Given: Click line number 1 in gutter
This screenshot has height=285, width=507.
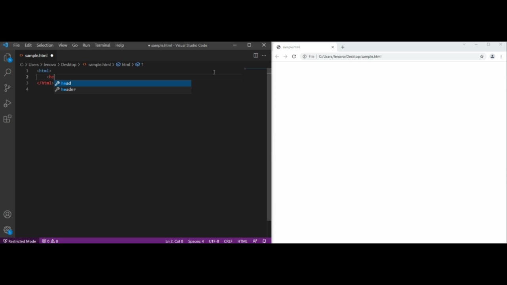Looking at the screenshot, I should [x=27, y=71].
